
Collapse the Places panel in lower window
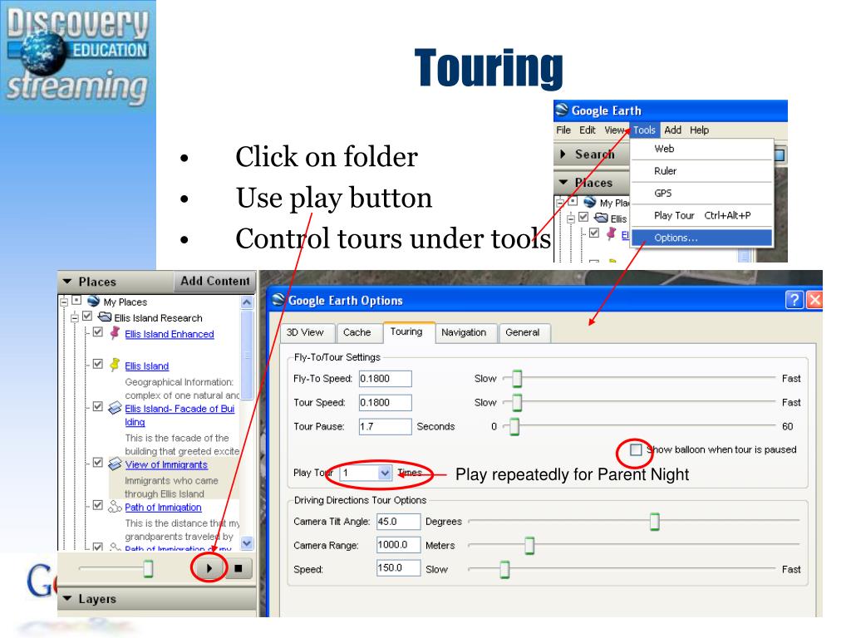(x=67, y=282)
